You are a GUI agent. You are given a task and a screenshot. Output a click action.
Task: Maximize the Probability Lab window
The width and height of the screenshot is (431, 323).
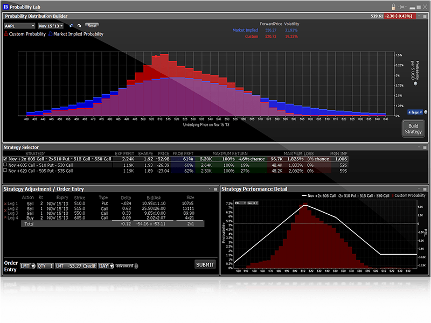pyautogui.click(x=419, y=8)
